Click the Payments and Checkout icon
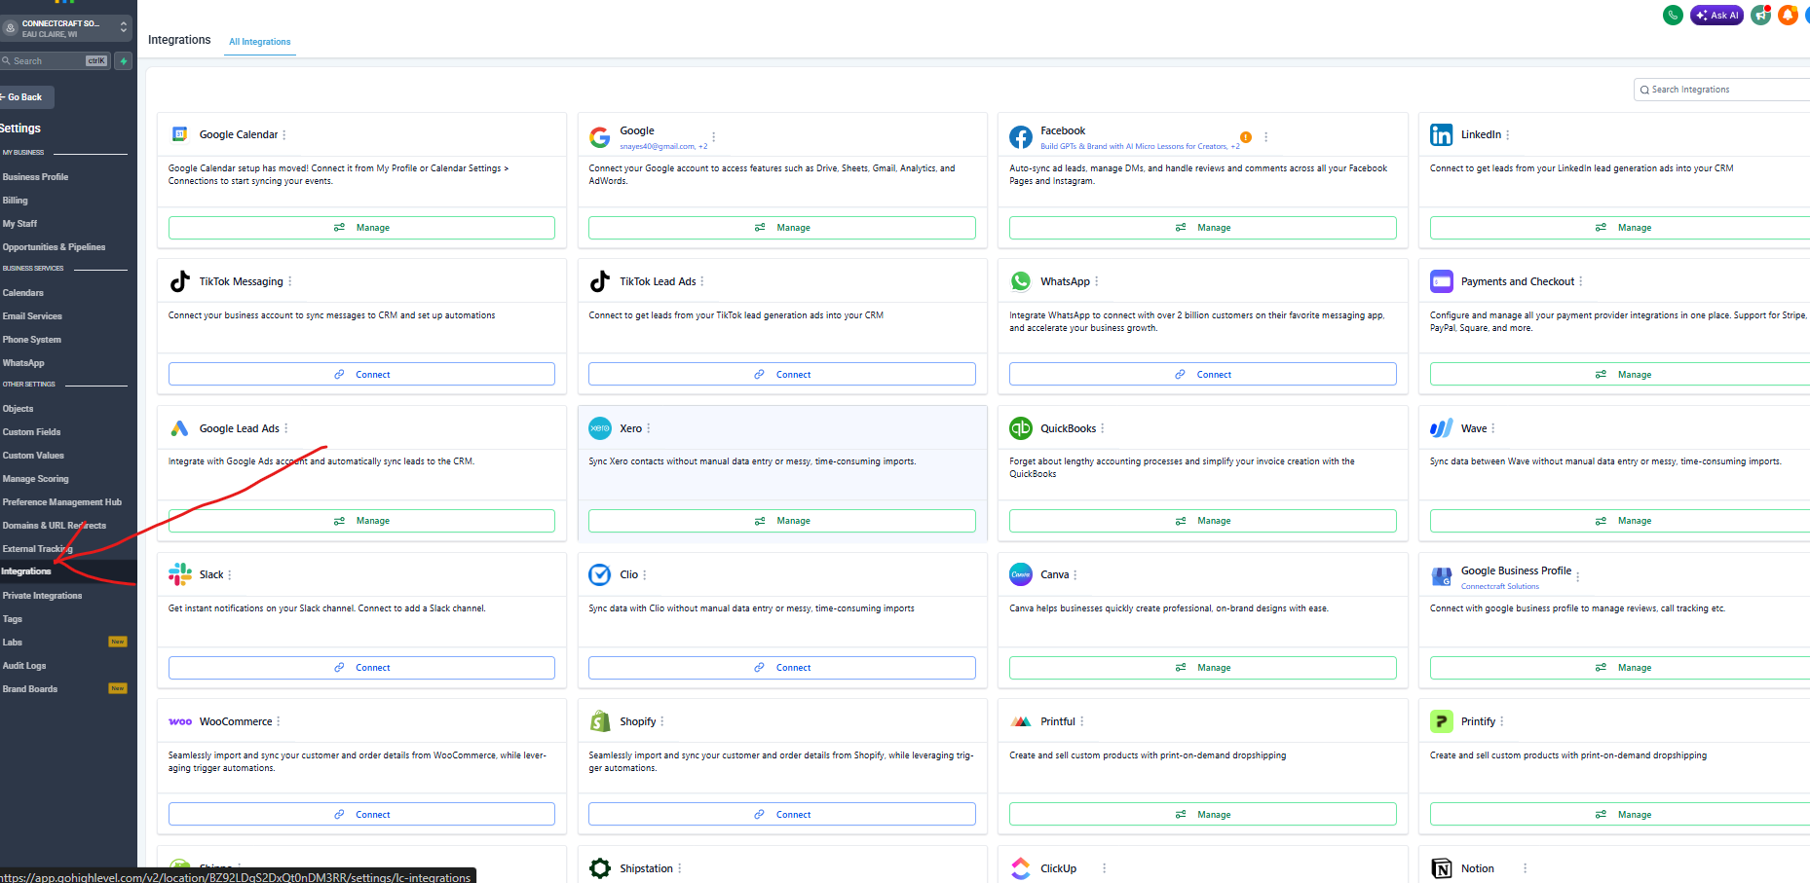 pos(1442,281)
